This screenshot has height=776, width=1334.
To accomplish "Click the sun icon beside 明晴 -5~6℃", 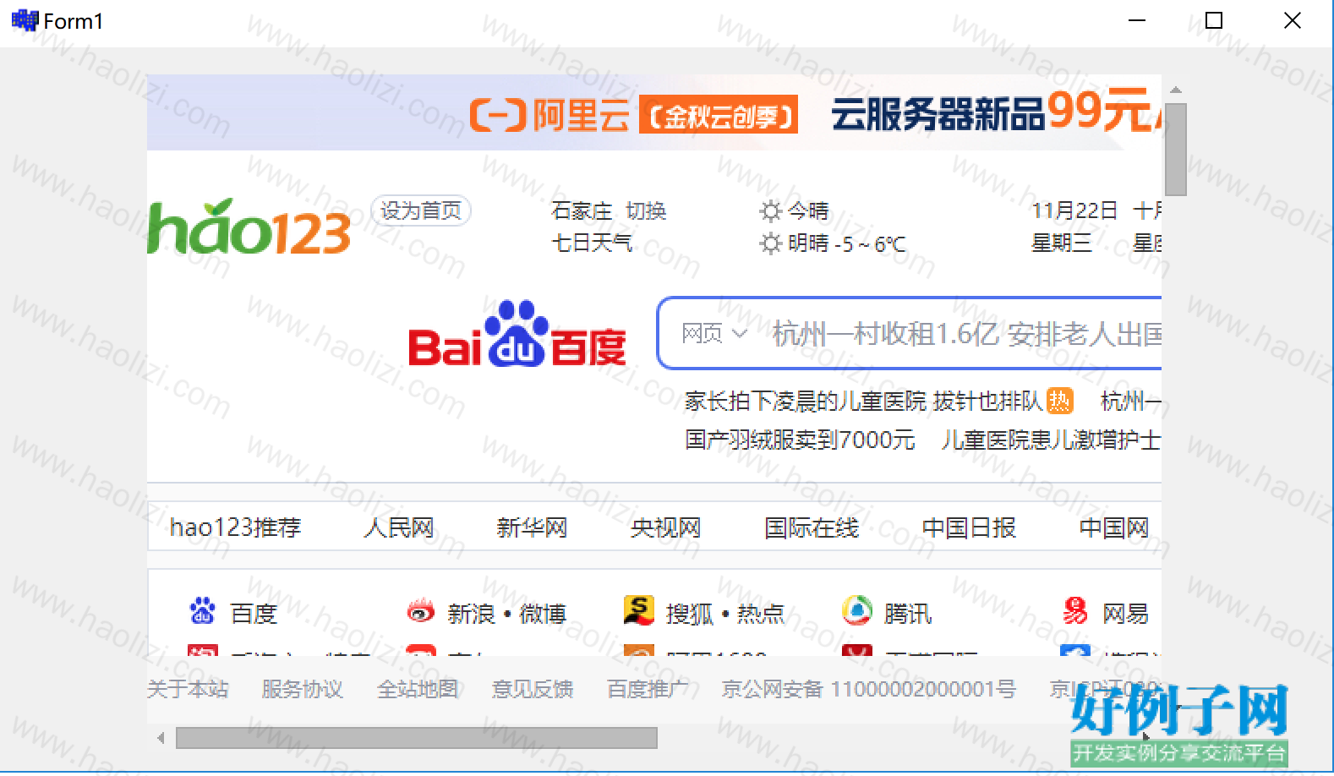I will (x=770, y=244).
